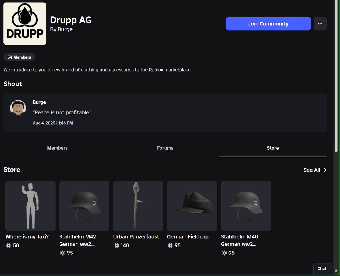This screenshot has height=276, width=340.
Task: Open the German Fieldcap thumbnail
Action: coord(192,206)
